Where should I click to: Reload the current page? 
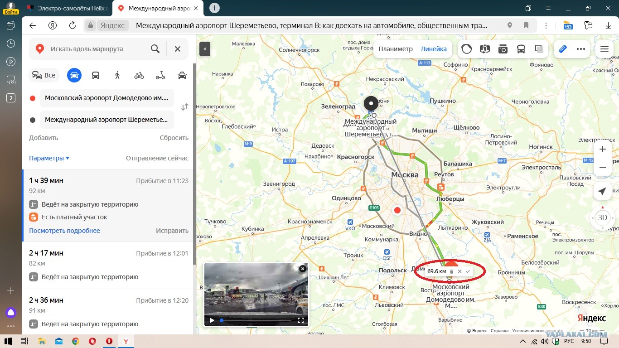pyautogui.click(x=73, y=25)
